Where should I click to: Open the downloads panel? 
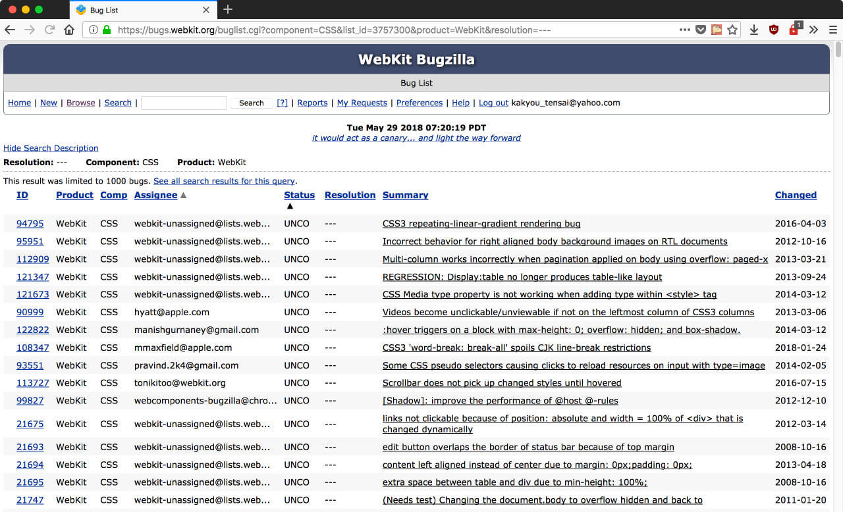(x=753, y=30)
